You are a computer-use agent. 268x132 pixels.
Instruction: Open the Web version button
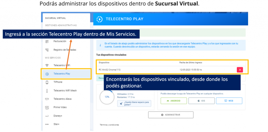coord(229,101)
